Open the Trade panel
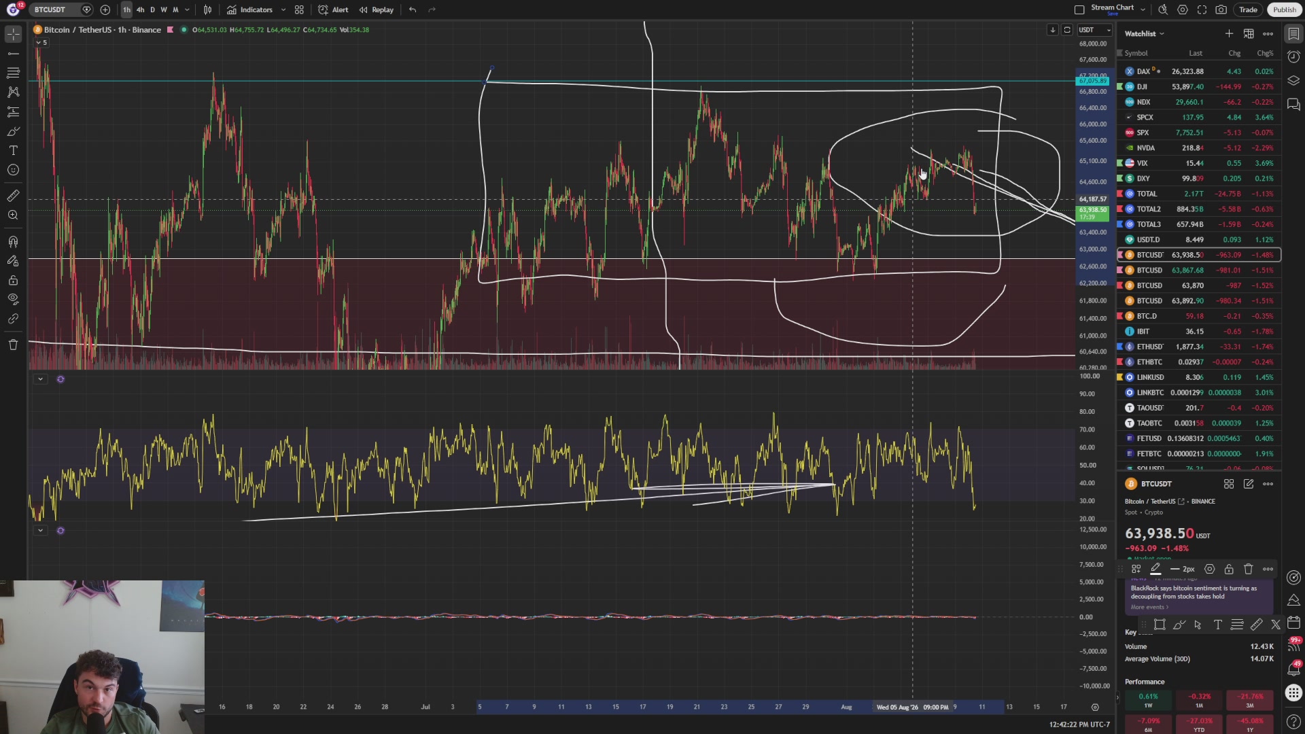1305x734 pixels. [1248, 10]
